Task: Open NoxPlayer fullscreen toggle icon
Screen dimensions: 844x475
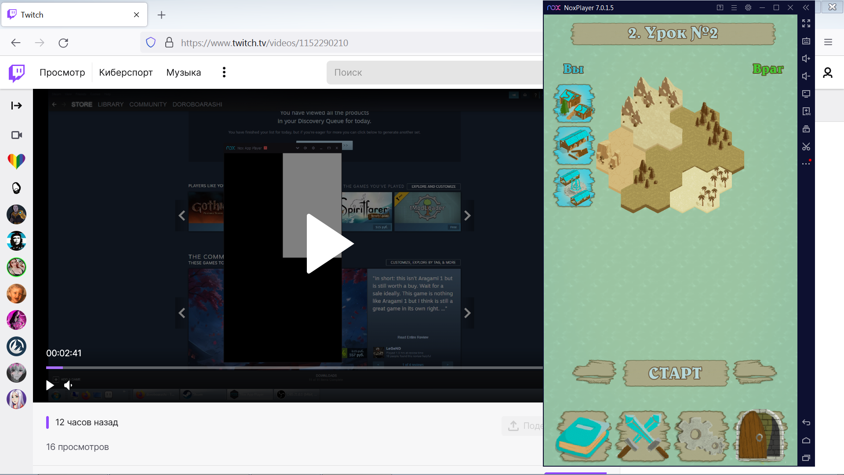Action: 806,23
